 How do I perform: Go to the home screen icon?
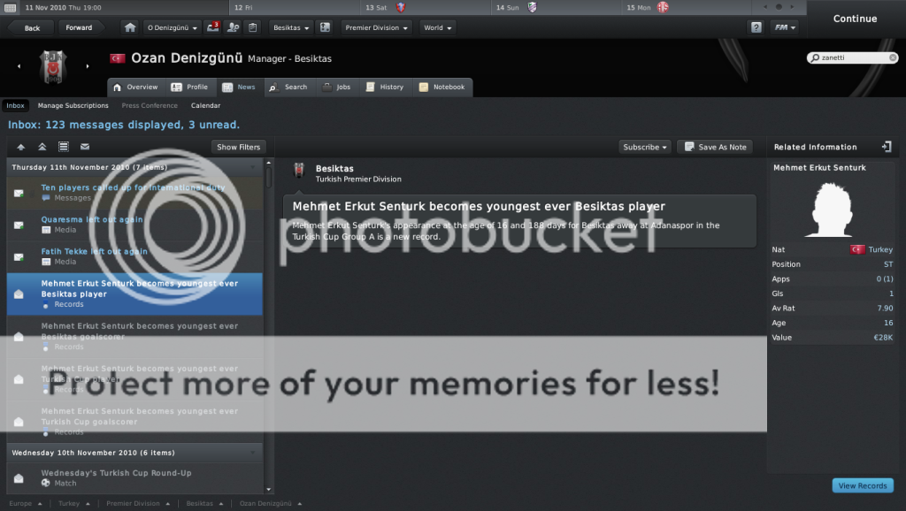[130, 27]
